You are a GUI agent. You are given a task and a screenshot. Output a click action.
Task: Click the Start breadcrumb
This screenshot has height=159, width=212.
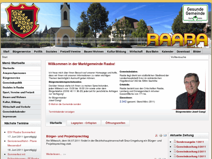[x=5, y=57]
